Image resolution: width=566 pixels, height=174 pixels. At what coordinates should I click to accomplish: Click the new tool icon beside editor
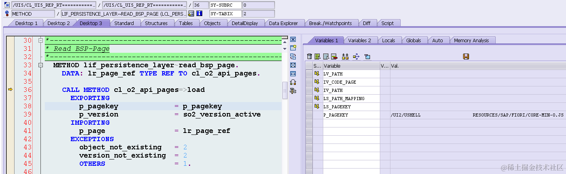(293, 48)
